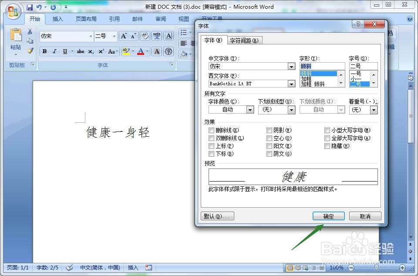418x276 pixels.
Task: Confirm the dialog with the 确定 button
Action: pyautogui.click(x=328, y=215)
